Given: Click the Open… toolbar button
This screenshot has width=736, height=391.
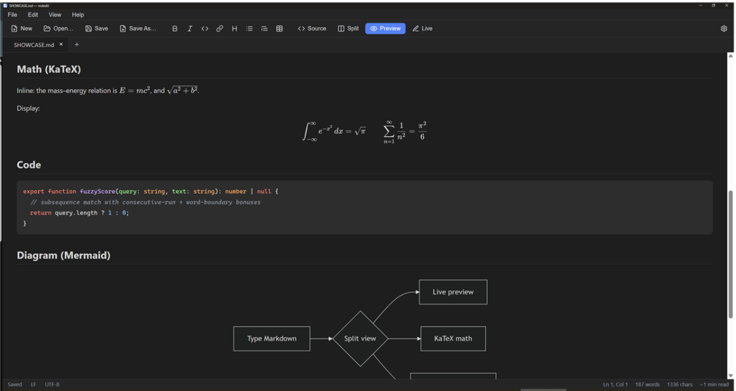Looking at the screenshot, I should (x=58, y=28).
